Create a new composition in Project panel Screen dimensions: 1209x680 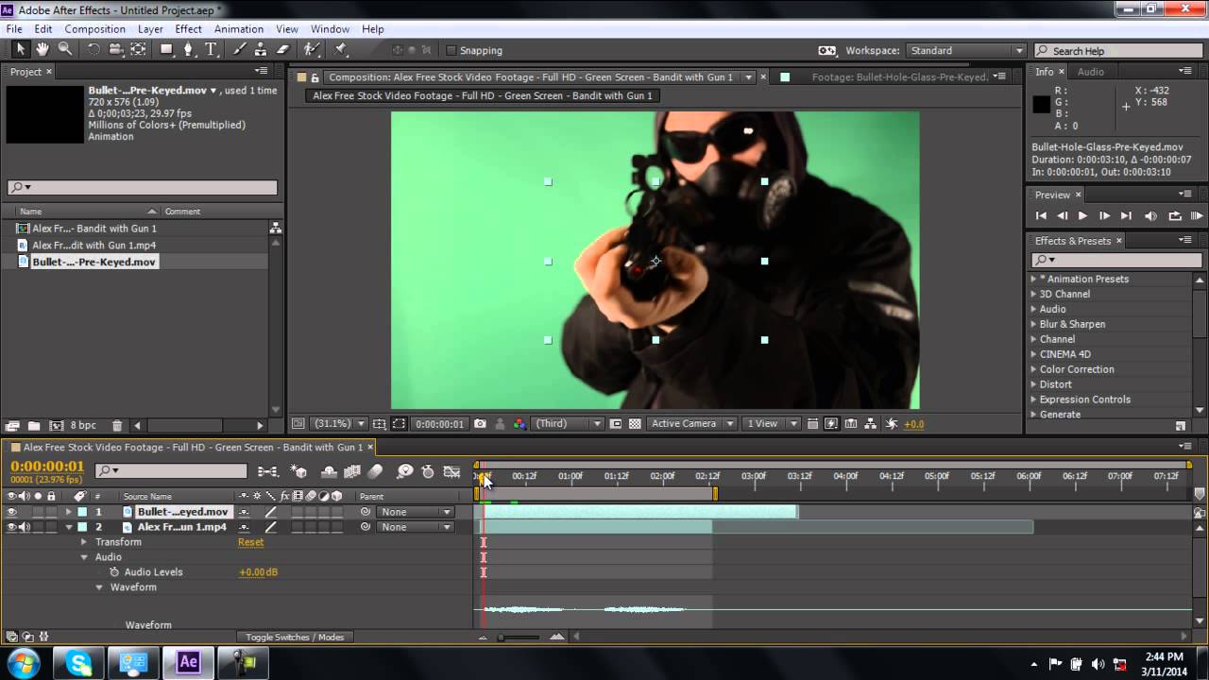56,426
